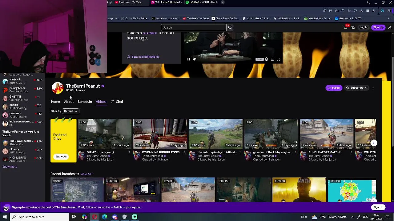Open the 'BUNGULATORS MARCH!!!' clip thumbnail
This screenshot has height=221, width=394.
tap(327, 134)
